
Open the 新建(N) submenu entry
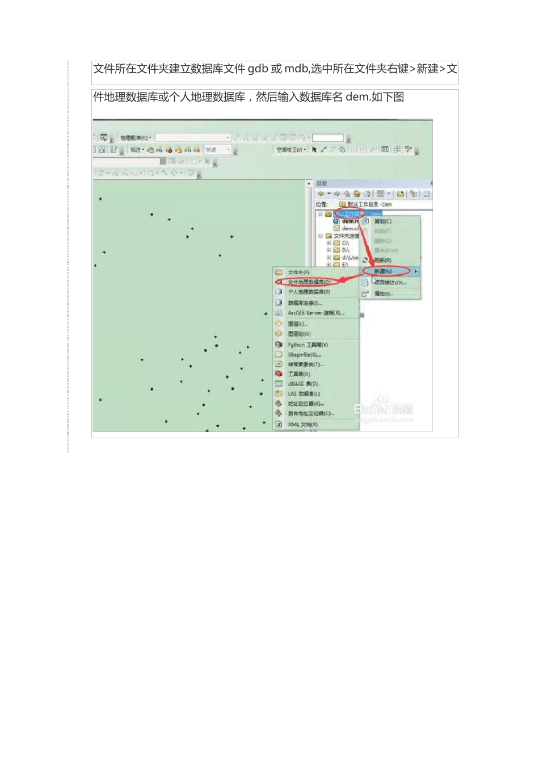pos(390,271)
